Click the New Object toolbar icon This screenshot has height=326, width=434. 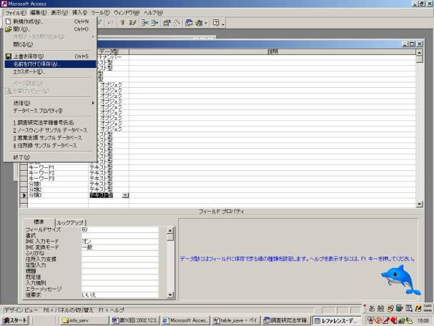[199, 23]
